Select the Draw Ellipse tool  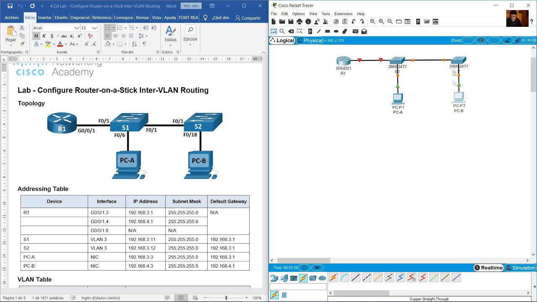click(x=336, y=31)
